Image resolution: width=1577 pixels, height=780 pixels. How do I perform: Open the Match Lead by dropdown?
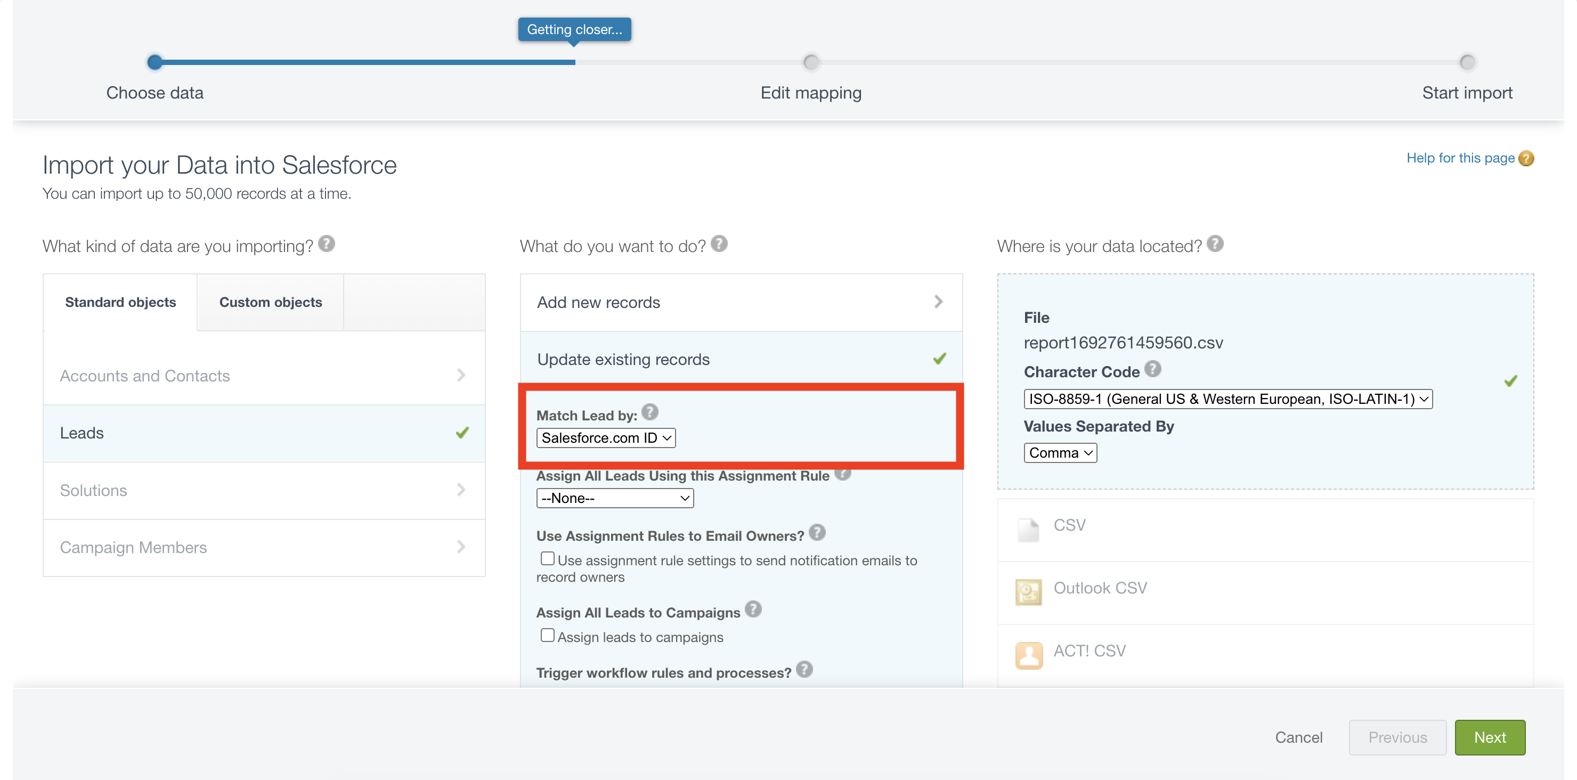[605, 438]
